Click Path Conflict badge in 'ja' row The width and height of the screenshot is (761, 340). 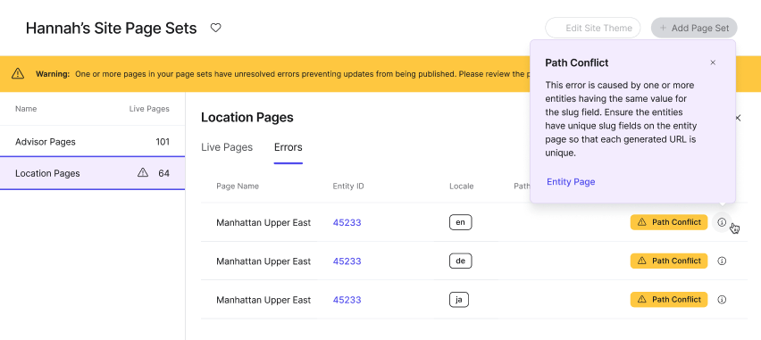[669, 300]
